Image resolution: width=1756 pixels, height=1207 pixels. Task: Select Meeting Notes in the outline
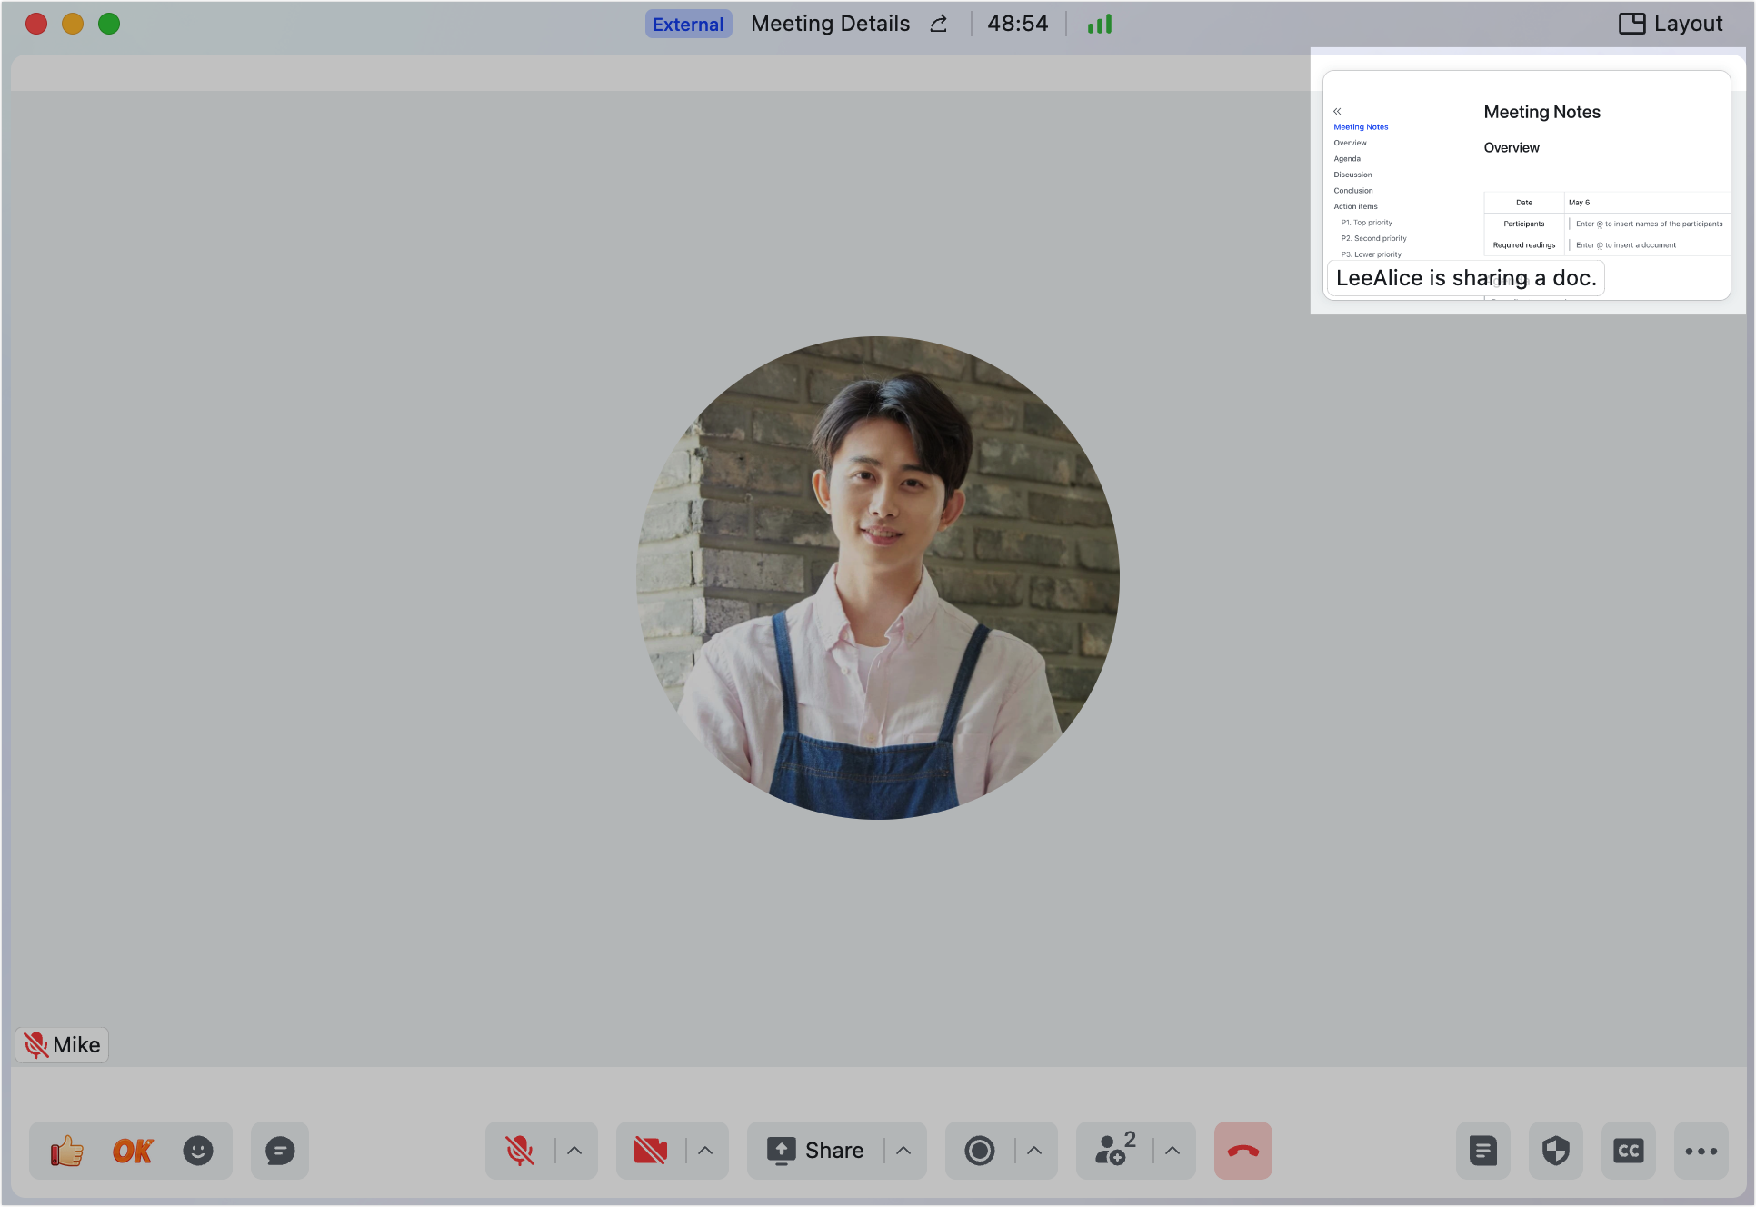click(1361, 127)
